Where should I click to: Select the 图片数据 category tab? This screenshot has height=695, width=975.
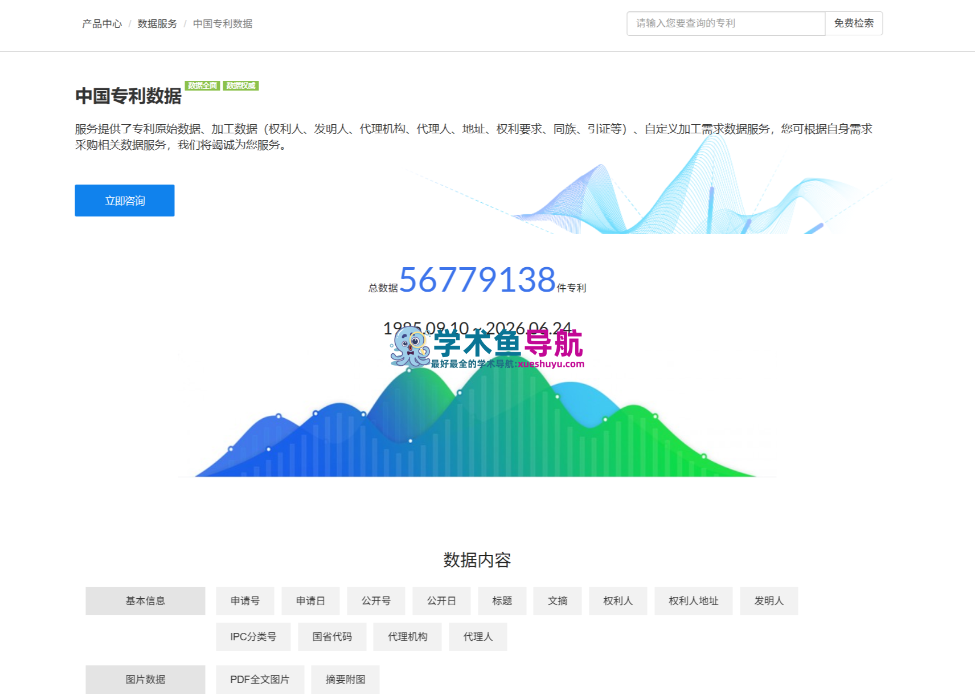coord(145,679)
